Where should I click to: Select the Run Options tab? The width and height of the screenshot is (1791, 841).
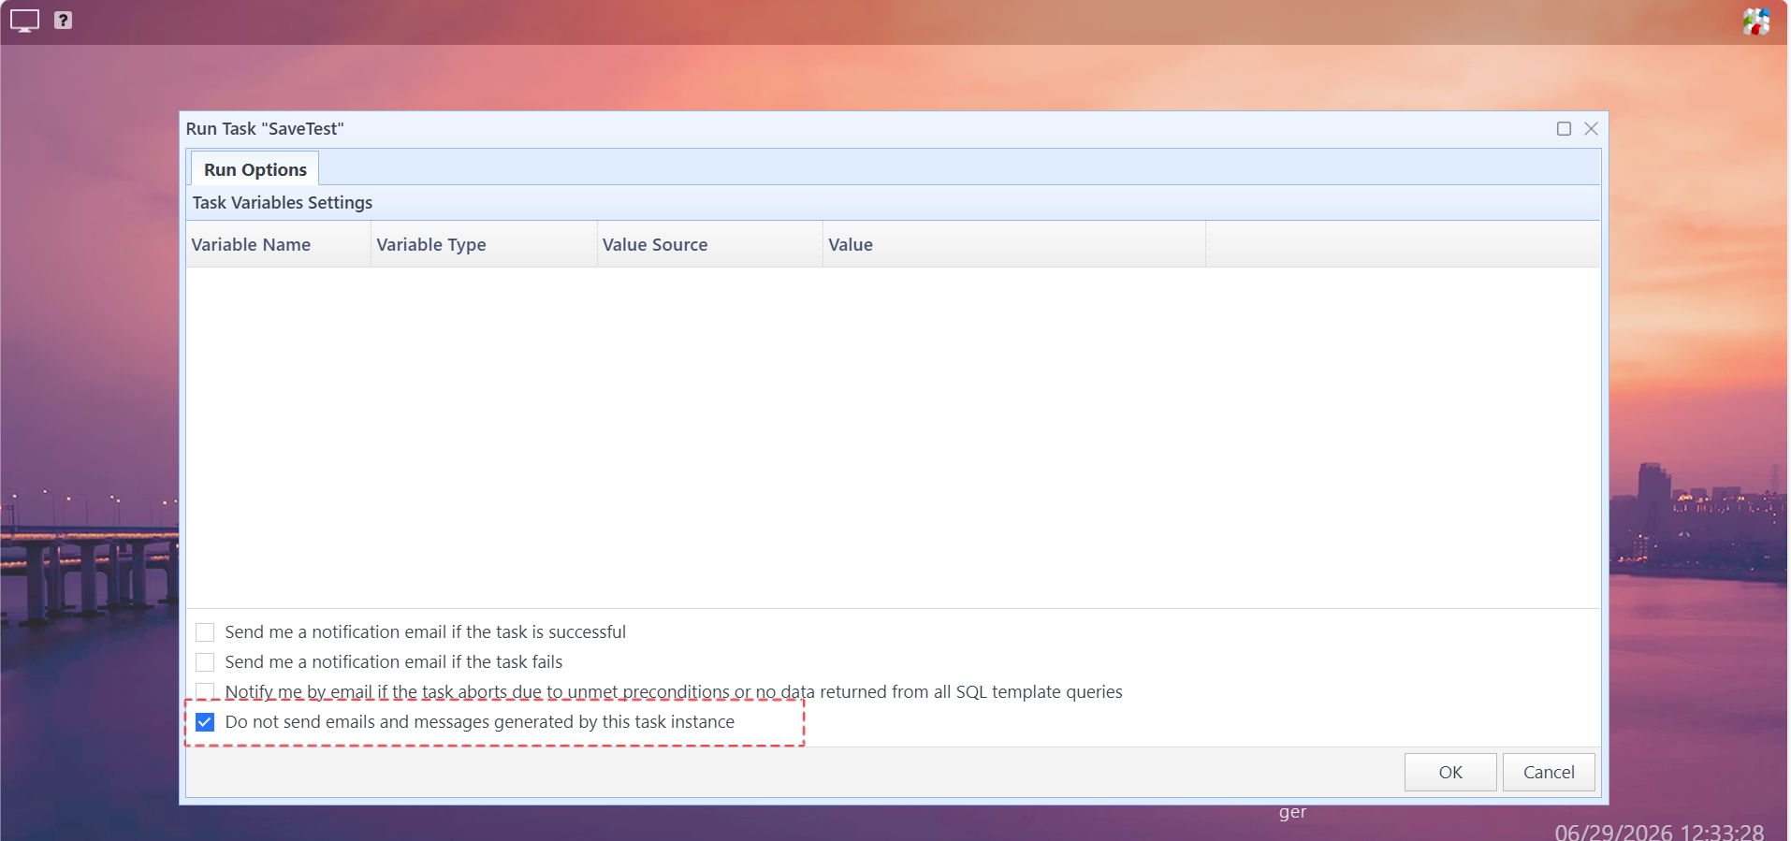[255, 169]
